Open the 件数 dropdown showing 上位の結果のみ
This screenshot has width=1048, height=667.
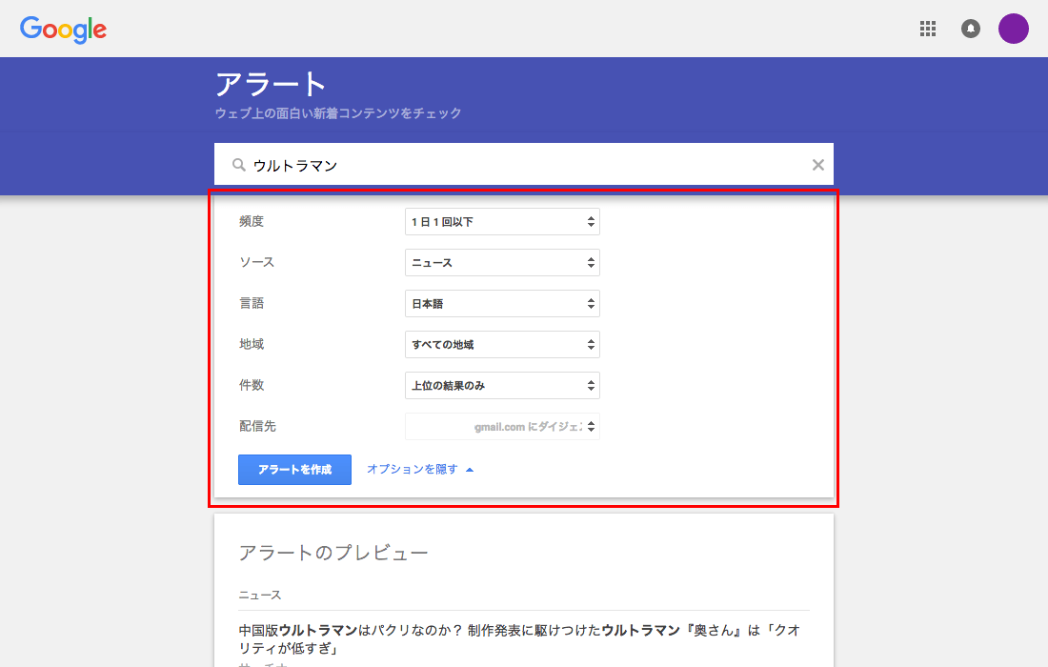click(x=503, y=386)
